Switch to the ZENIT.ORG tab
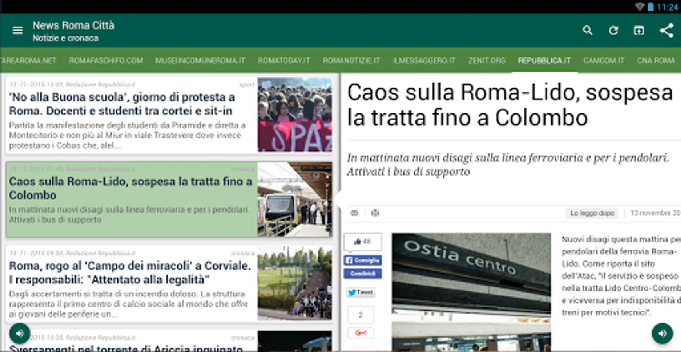The width and height of the screenshot is (681, 352). (x=487, y=61)
